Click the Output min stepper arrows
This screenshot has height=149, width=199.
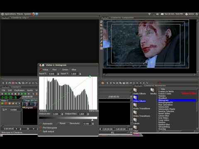[x=62, y=114]
